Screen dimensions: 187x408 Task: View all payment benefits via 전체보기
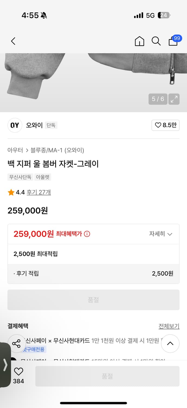pyautogui.click(x=169, y=326)
